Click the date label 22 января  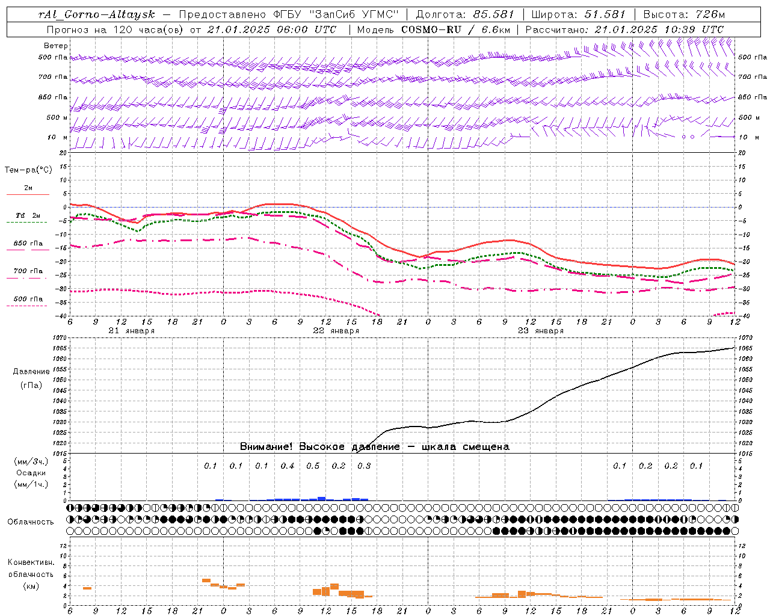point(336,331)
